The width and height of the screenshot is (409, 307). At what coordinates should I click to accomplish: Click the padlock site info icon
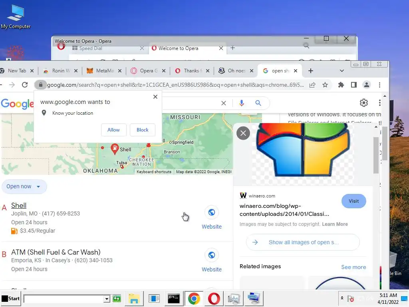point(40,85)
